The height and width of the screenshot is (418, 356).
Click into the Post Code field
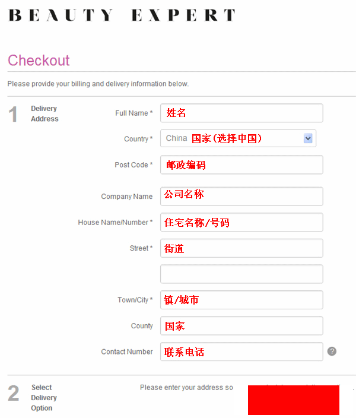tap(241, 164)
